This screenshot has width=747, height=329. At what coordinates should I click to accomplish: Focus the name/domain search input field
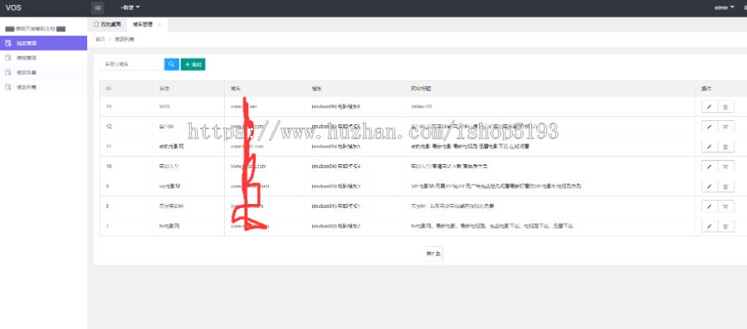click(131, 64)
